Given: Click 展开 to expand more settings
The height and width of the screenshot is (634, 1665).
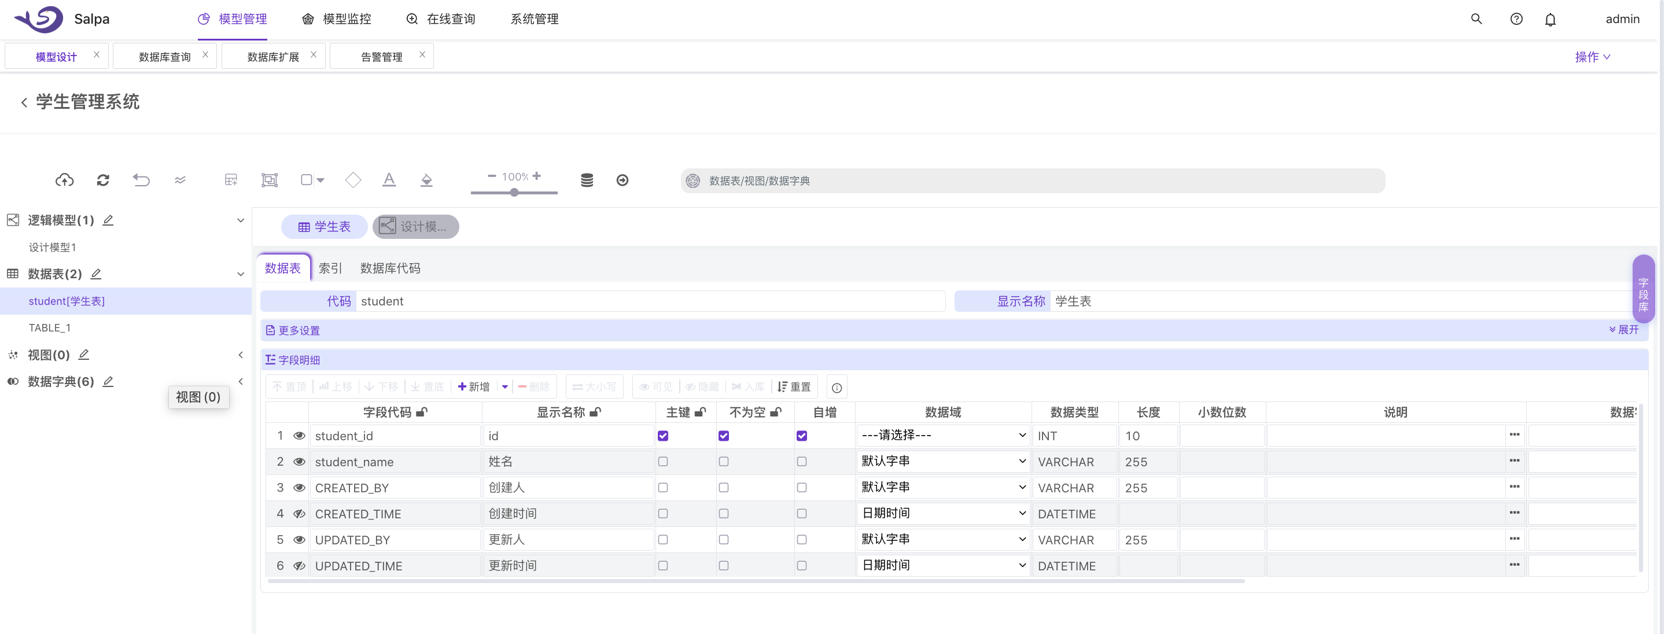Looking at the screenshot, I should [1623, 330].
